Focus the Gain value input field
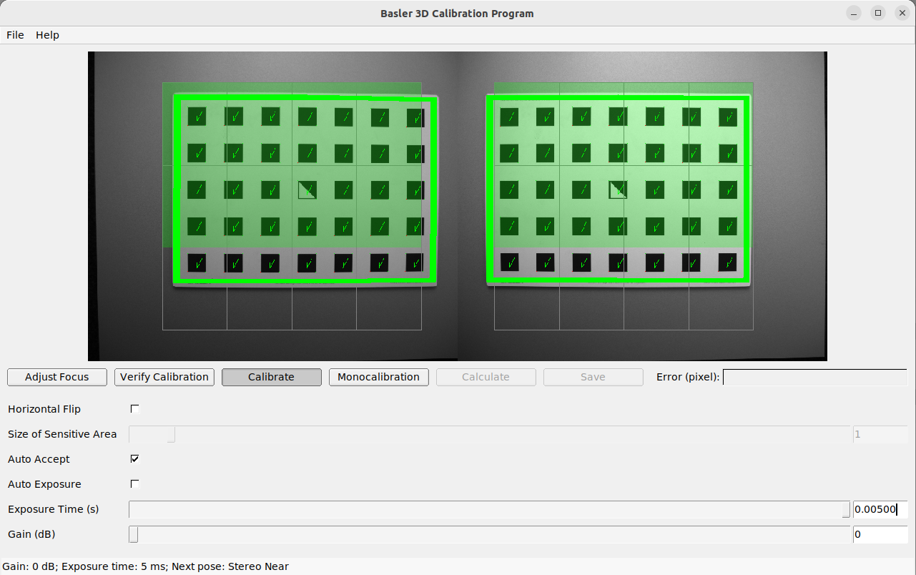The width and height of the screenshot is (916, 575). (880, 534)
